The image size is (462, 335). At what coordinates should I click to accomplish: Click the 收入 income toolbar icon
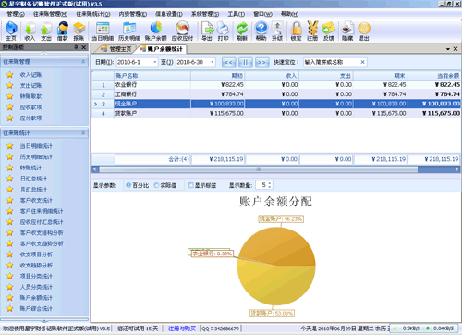point(30,31)
